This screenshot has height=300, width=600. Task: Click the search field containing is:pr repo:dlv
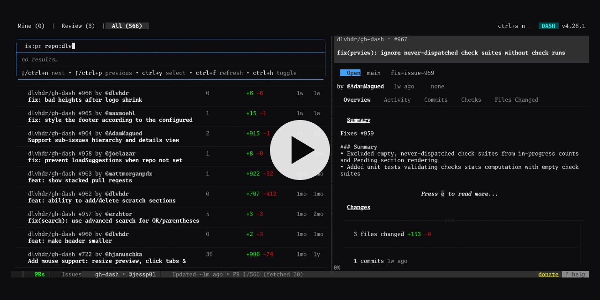tap(171, 46)
